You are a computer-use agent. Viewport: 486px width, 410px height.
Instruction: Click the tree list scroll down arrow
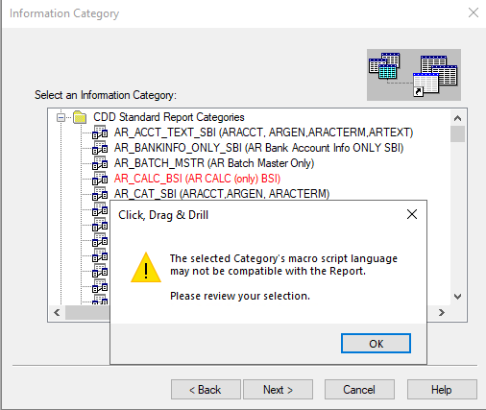(457, 297)
